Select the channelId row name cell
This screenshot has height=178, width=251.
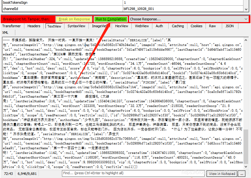click(62, 9)
